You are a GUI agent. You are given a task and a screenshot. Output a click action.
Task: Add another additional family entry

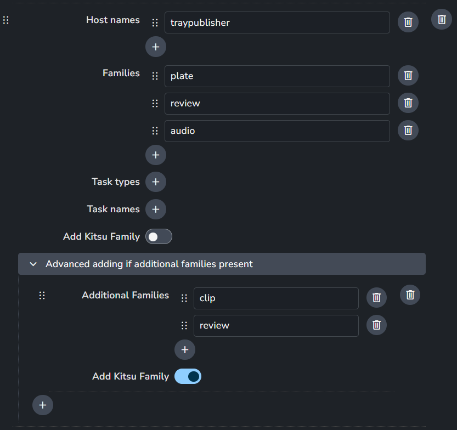pyautogui.click(x=185, y=349)
